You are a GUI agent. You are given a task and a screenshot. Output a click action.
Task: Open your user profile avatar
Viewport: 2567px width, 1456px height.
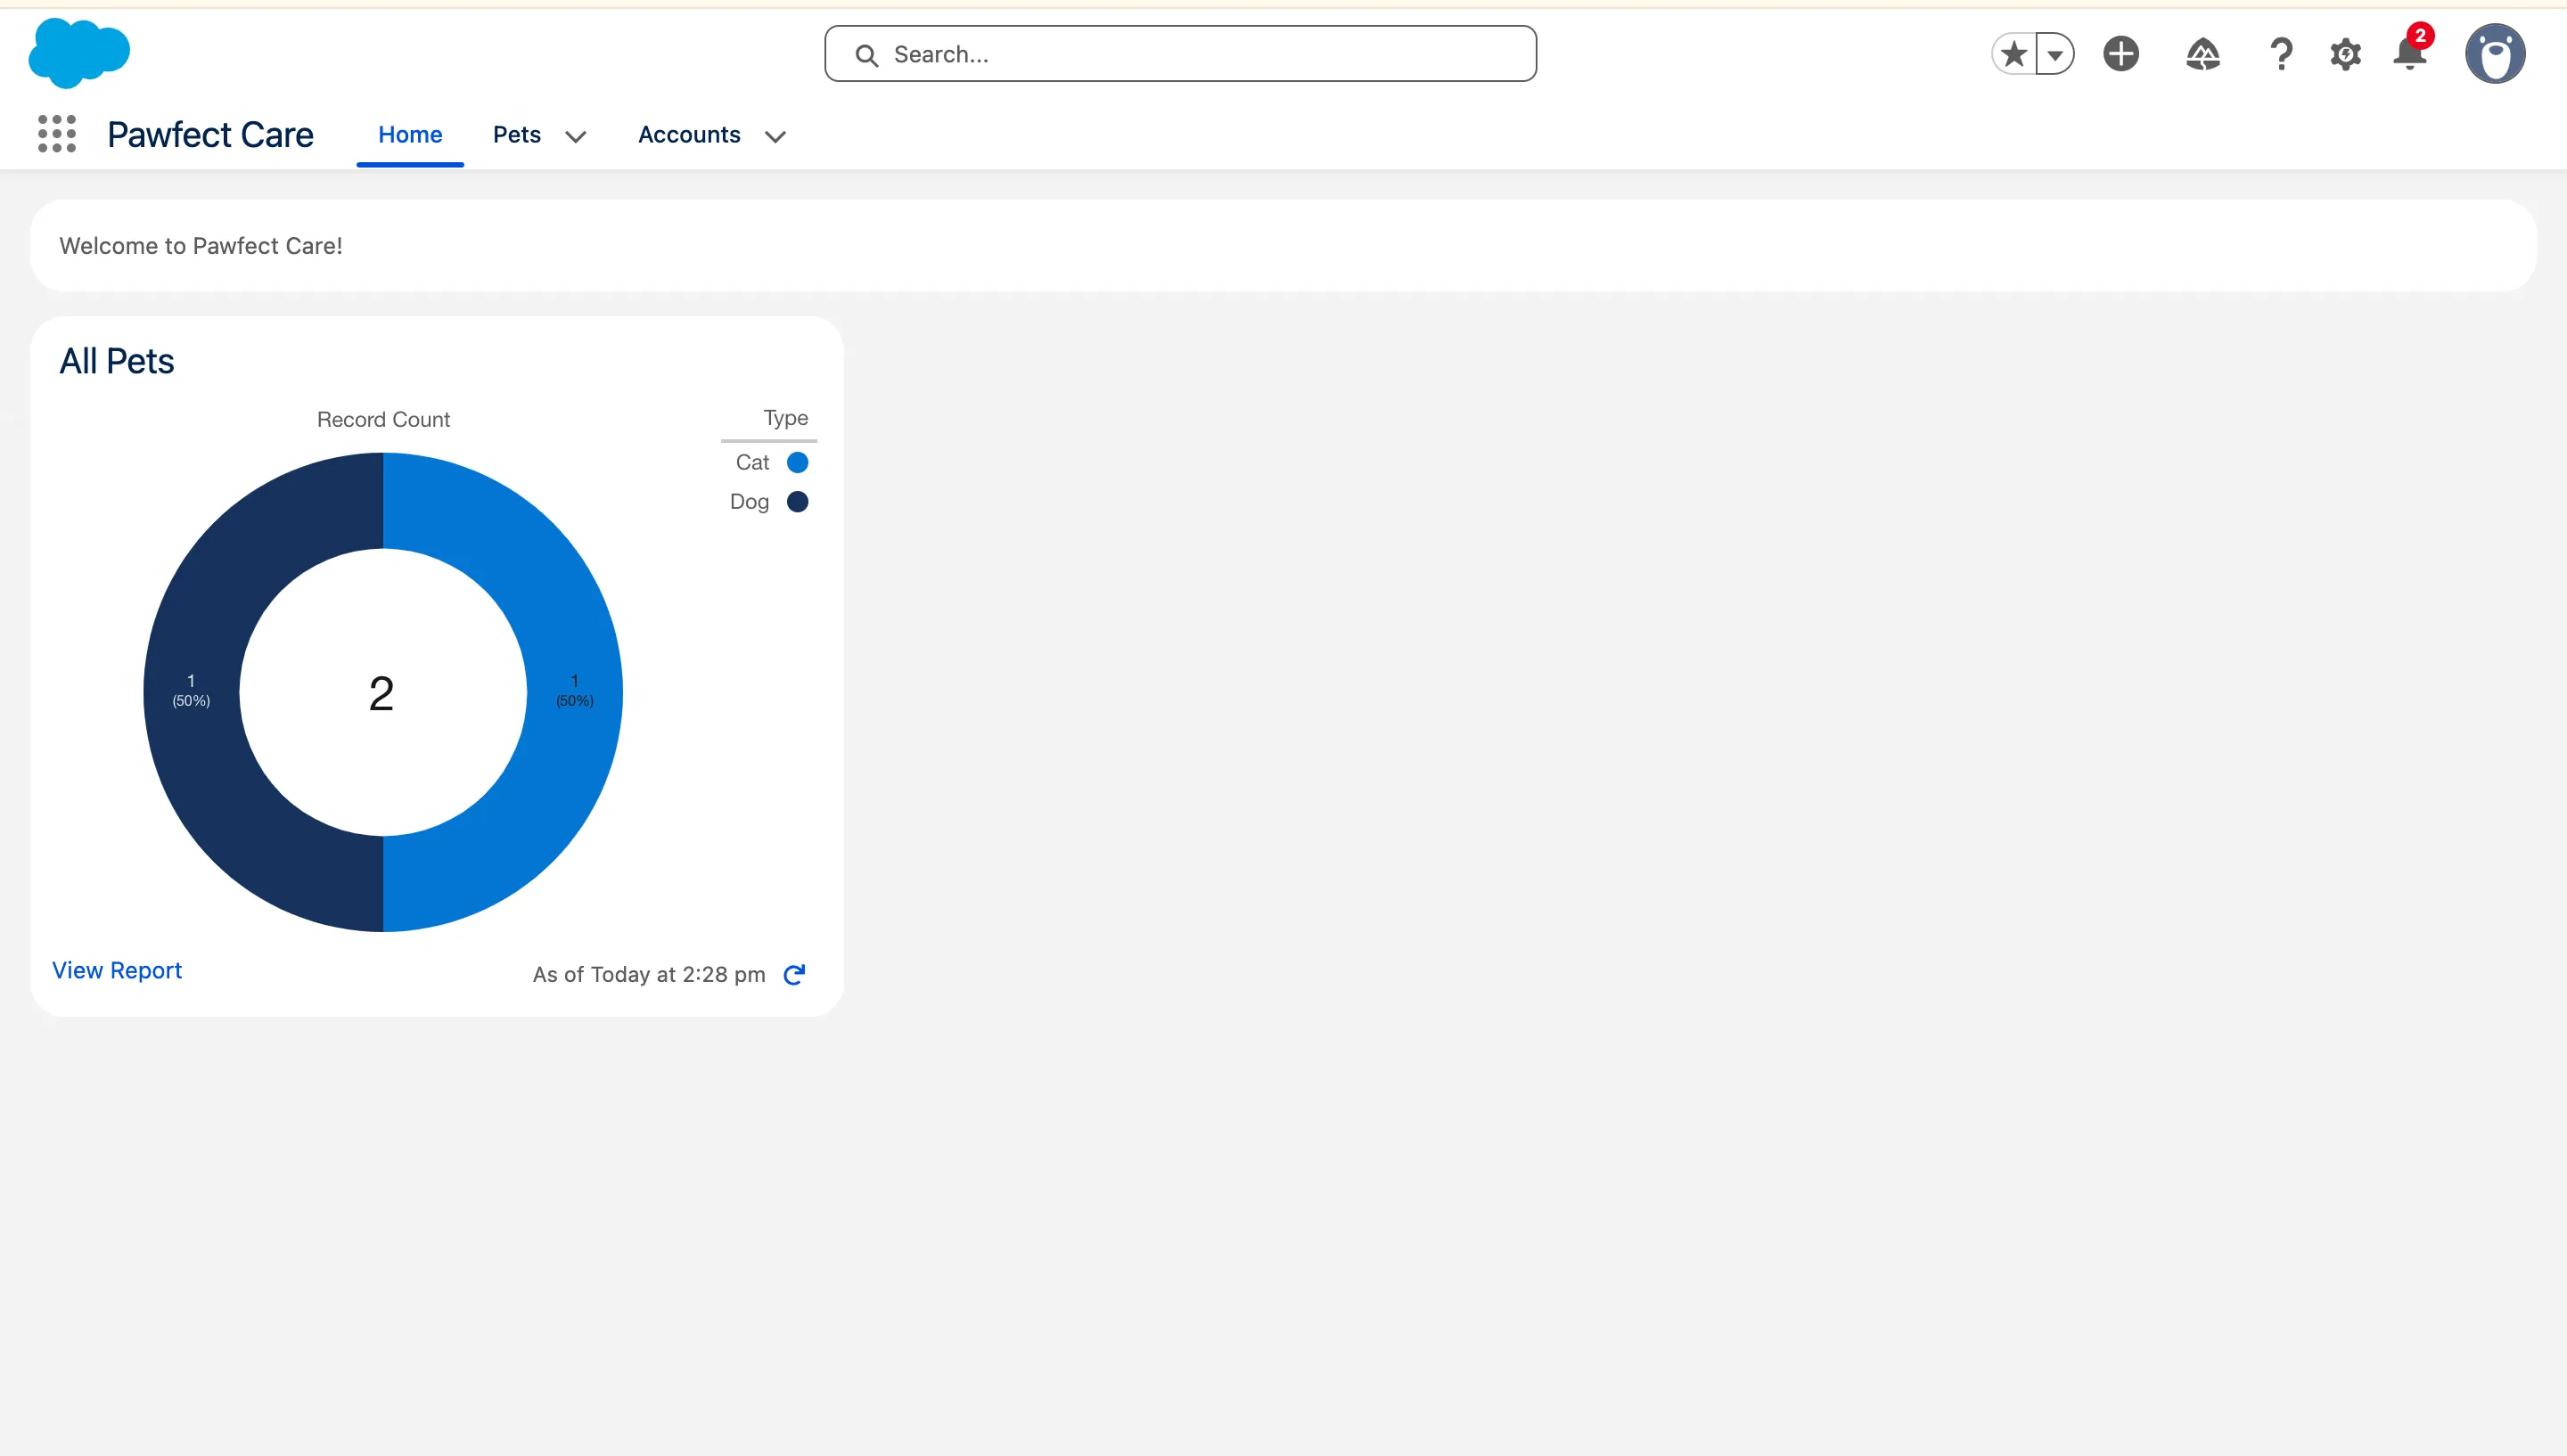pyautogui.click(x=2497, y=54)
